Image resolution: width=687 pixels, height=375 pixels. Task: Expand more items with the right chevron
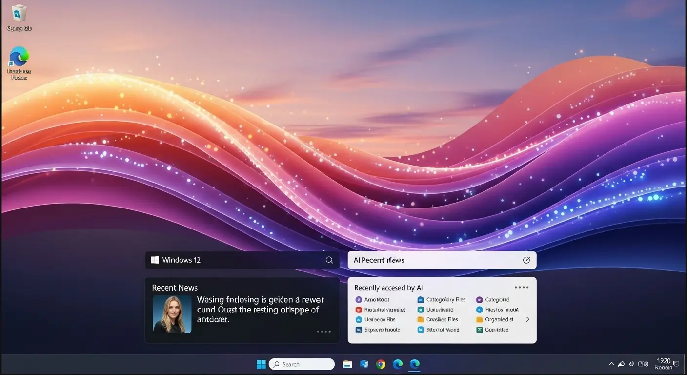pos(527,319)
